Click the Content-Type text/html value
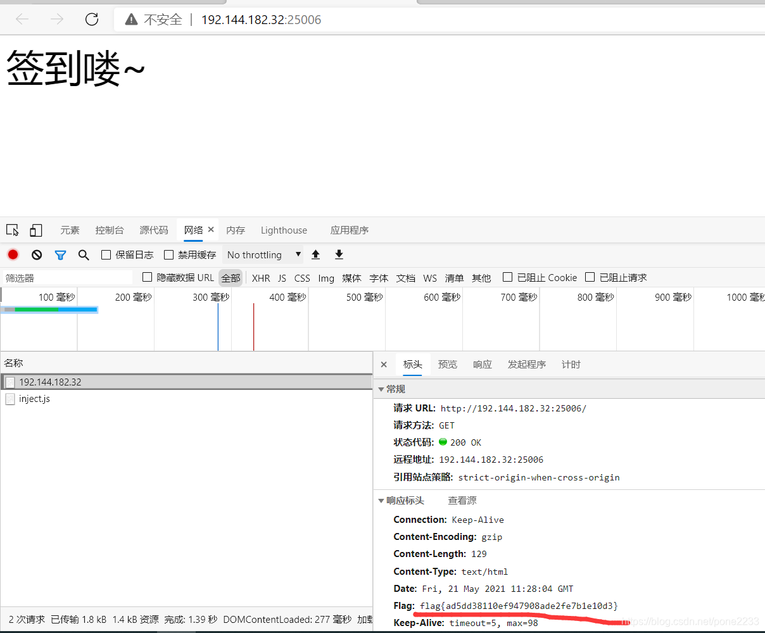Viewport: 765px width, 633px height. coord(484,572)
